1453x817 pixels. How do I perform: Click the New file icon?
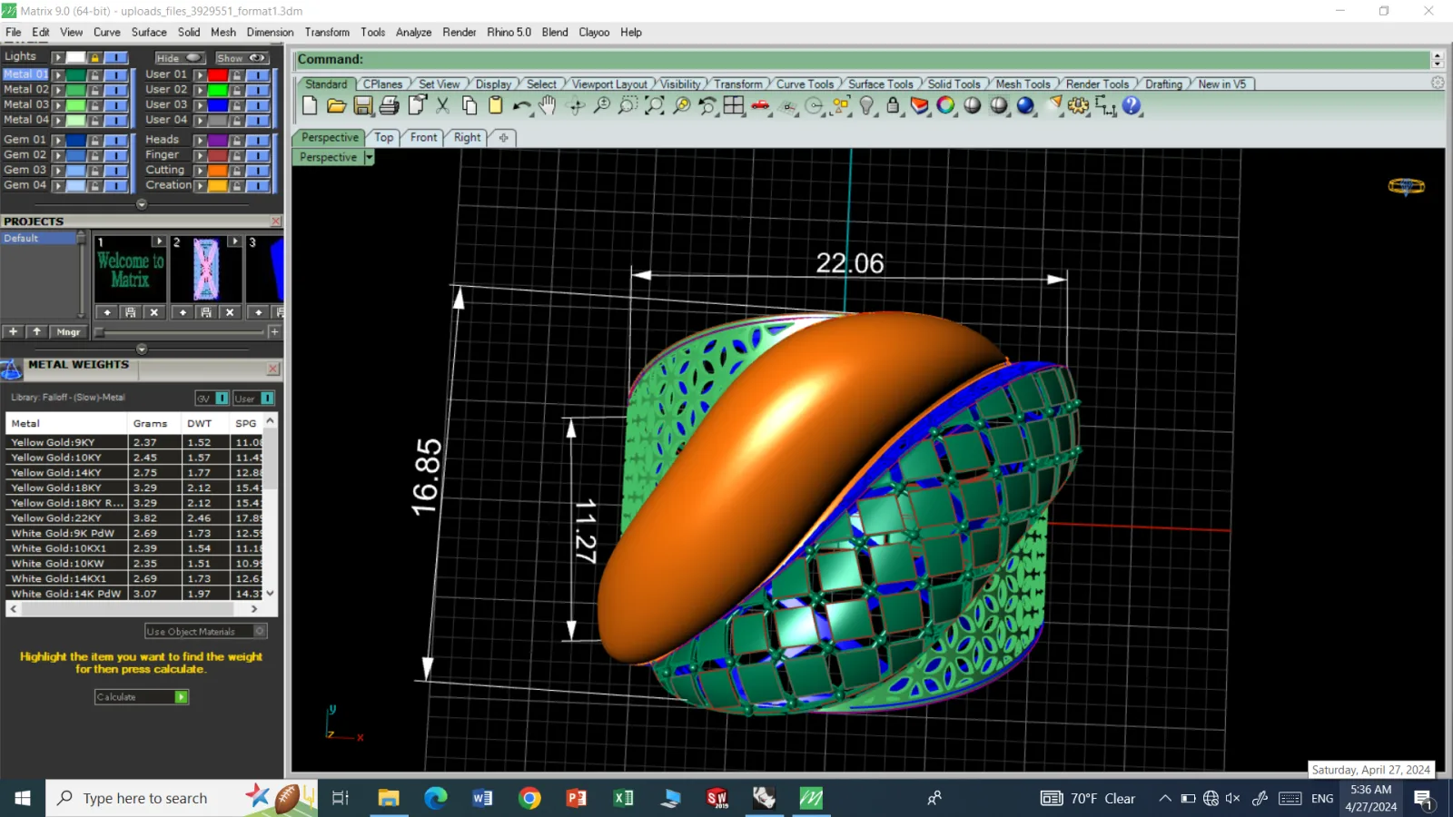(310, 105)
